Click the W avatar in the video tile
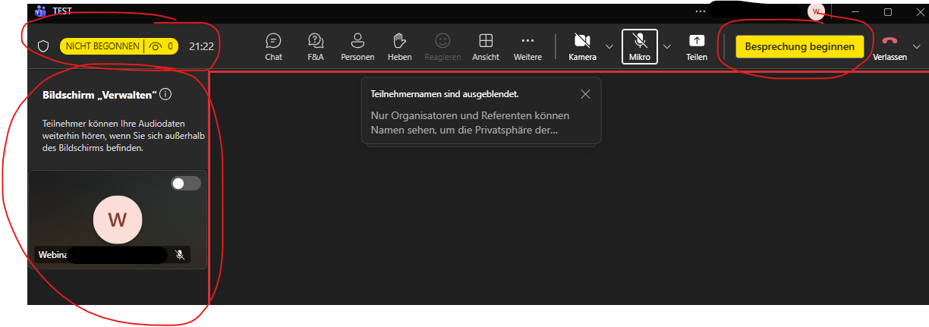Screen dimensions: 929x327 pos(118,219)
